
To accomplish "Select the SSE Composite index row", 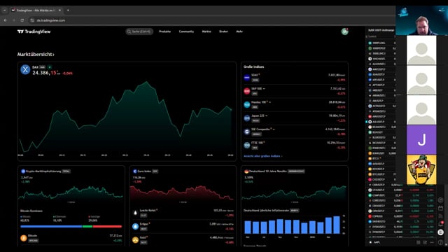I will pyautogui.click(x=294, y=132).
